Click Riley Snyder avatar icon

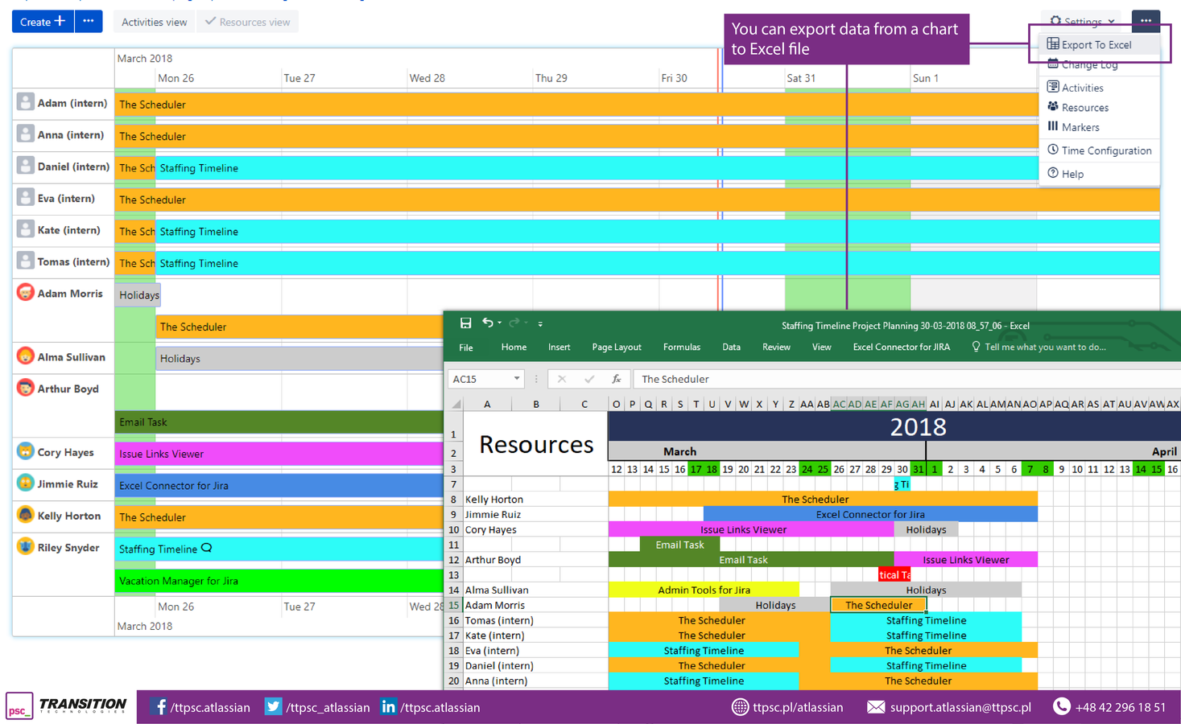[x=26, y=547]
